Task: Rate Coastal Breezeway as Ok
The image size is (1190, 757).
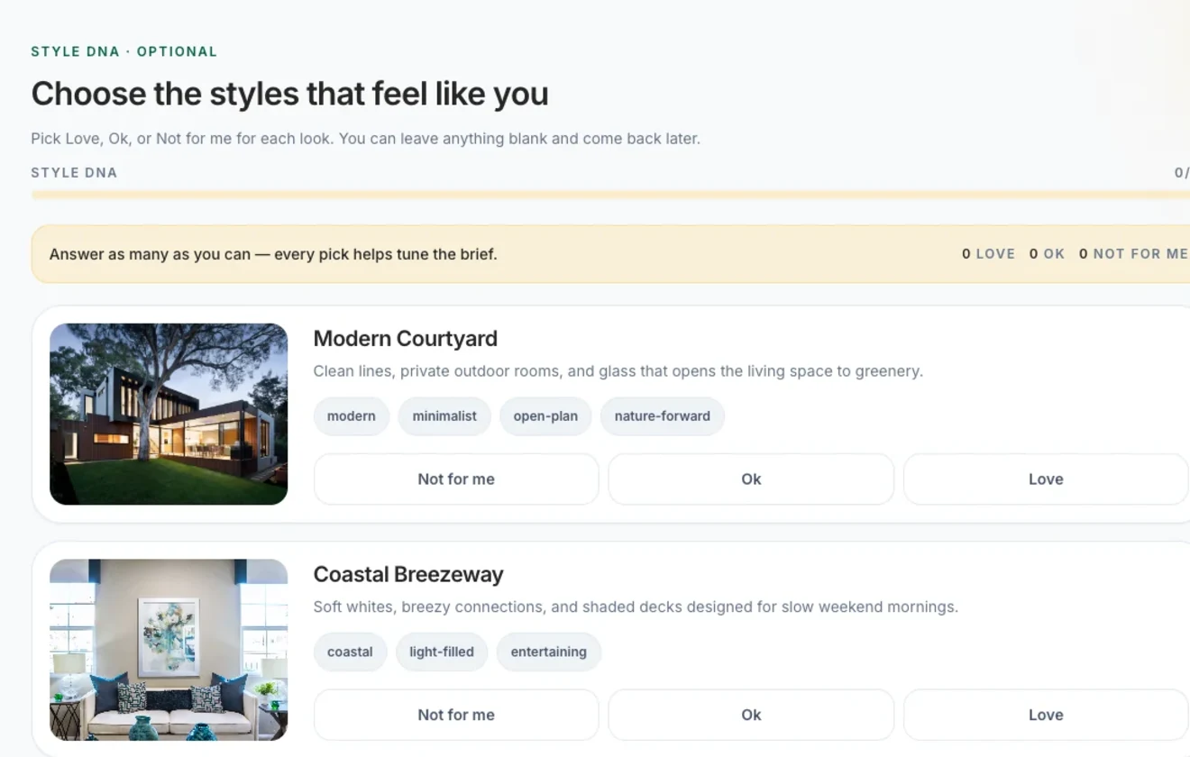Action: 751,715
